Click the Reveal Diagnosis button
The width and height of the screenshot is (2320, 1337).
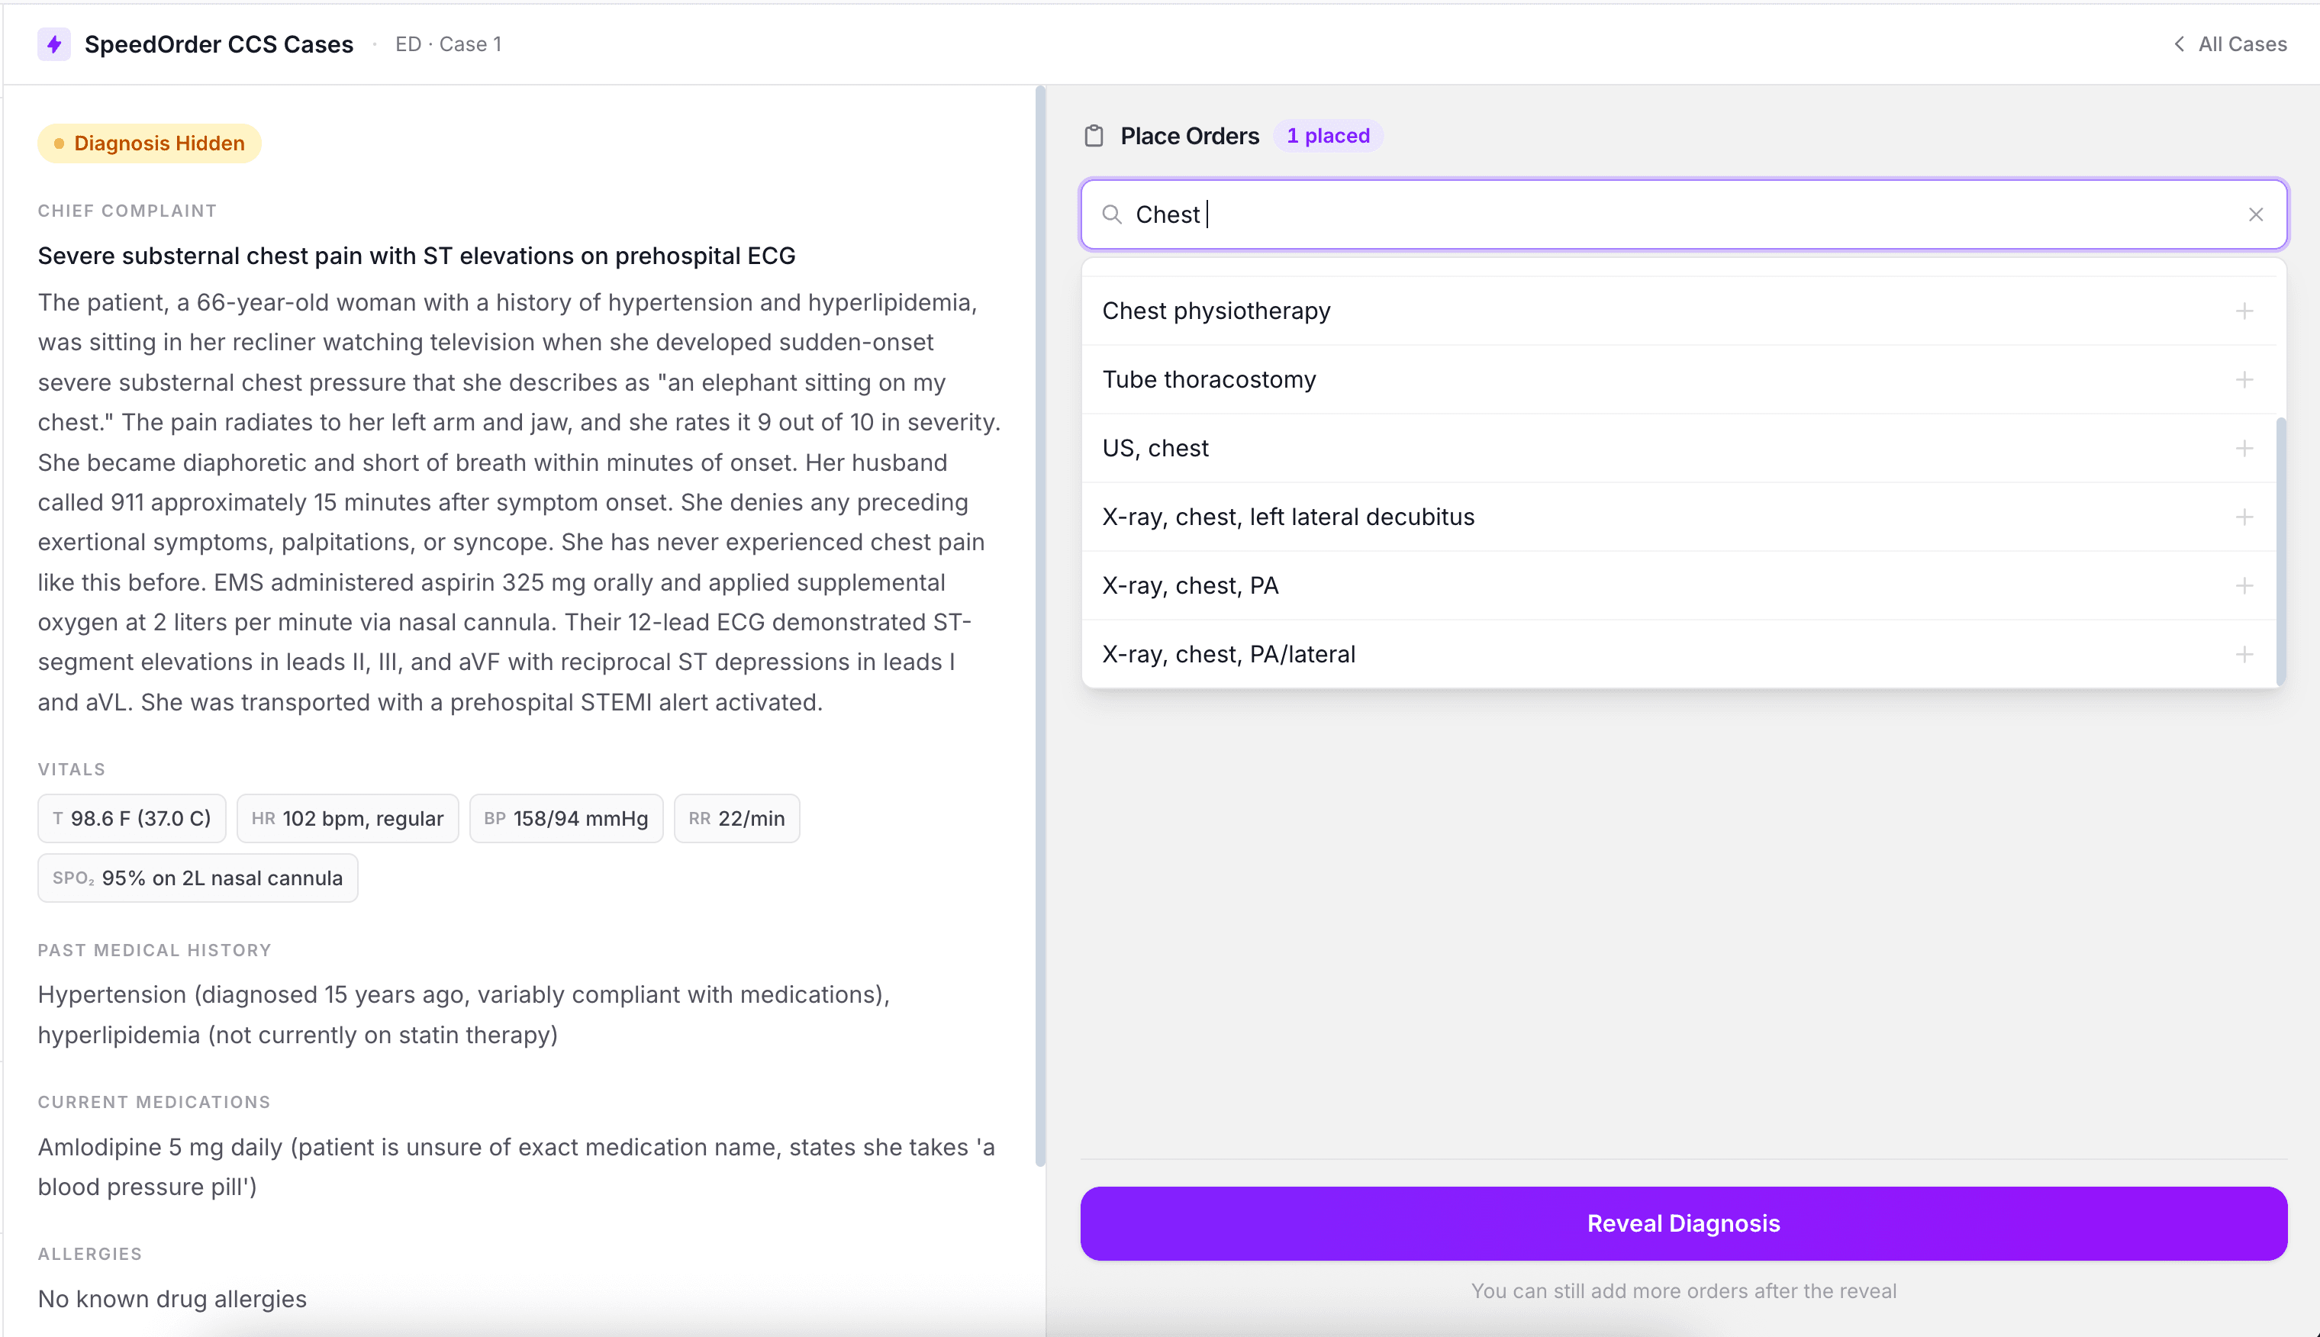(1684, 1223)
